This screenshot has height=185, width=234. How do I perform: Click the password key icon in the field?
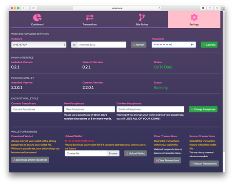tap(192, 45)
